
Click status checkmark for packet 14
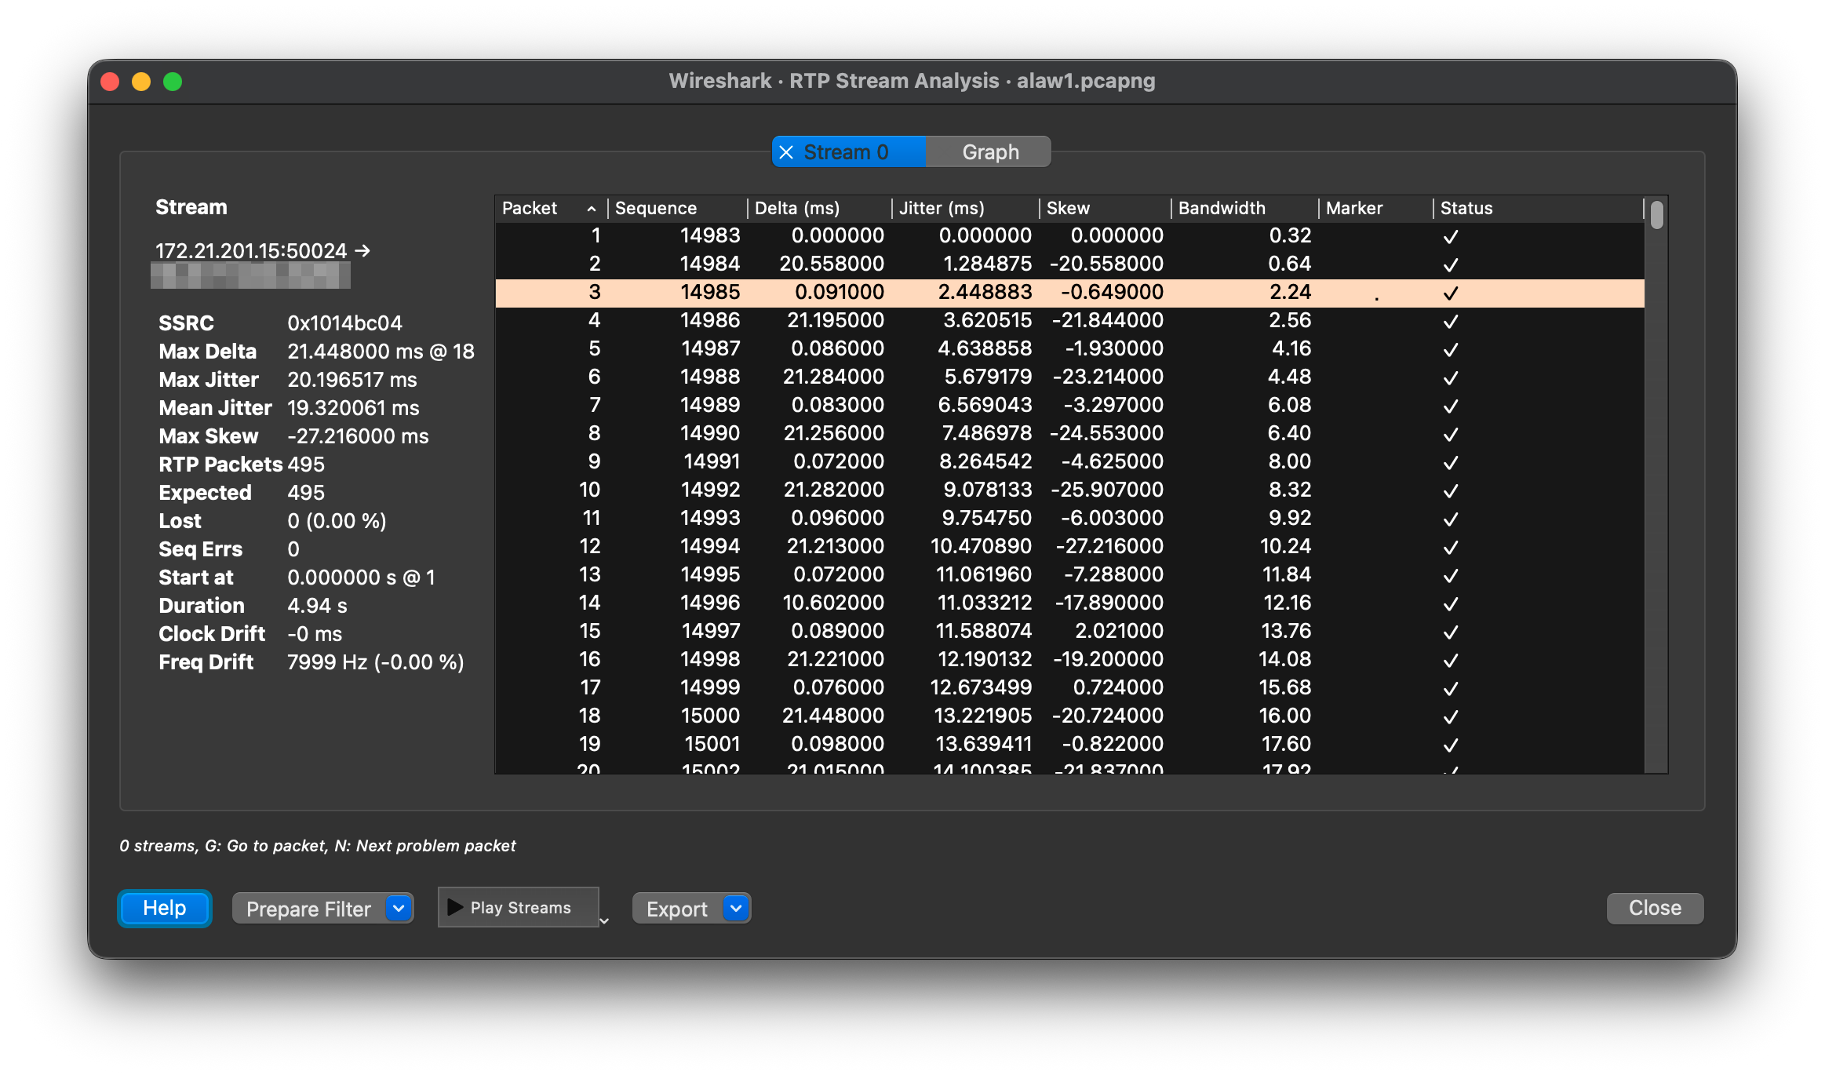[x=1451, y=603]
